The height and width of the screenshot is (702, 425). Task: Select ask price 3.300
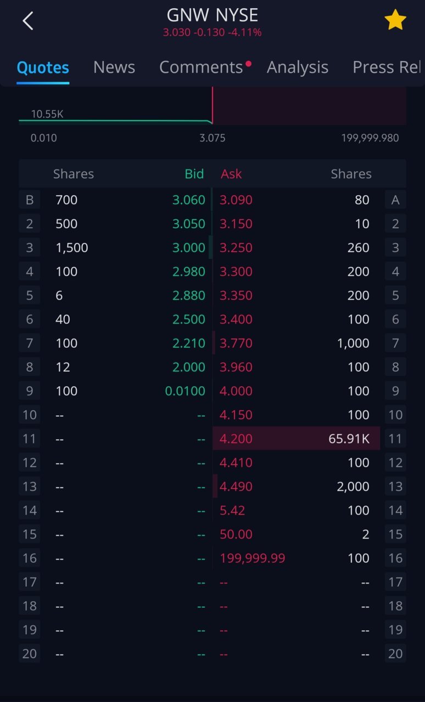[x=236, y=271]
